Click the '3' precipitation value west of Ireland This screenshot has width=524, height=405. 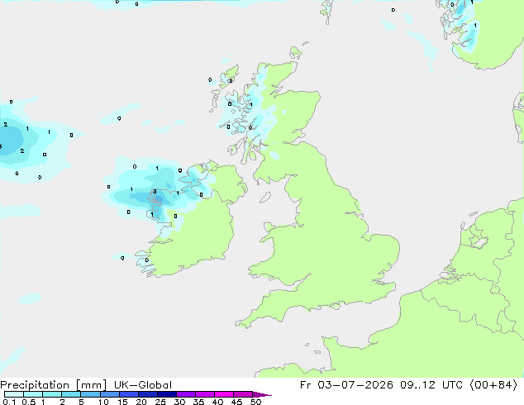click(155, 192)
